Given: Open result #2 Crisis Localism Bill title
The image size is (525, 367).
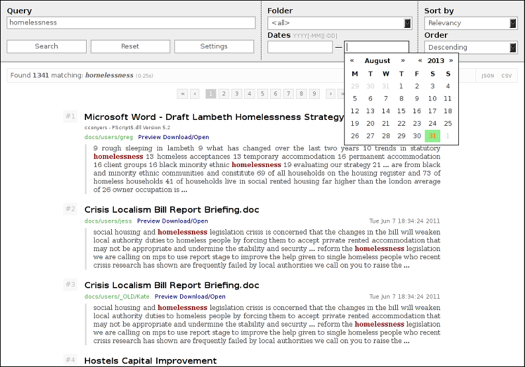Looking at the screenshot, I should [171, 210].
